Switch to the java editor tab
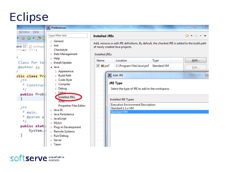 [x=19, y=46]
